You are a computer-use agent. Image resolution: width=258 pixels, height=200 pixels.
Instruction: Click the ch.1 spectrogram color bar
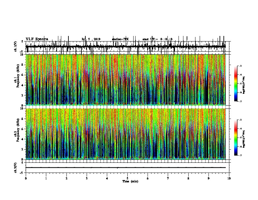point(236,84)
